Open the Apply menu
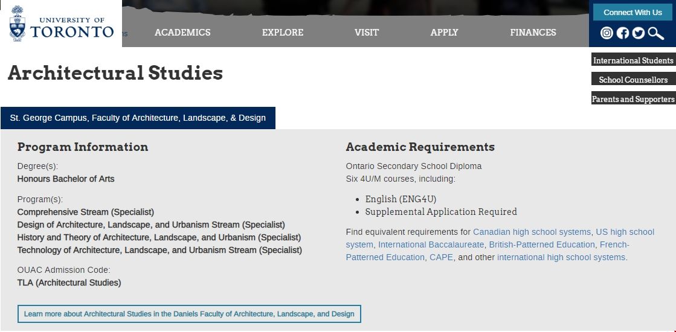This screenshot has width=676, height=332. pyautogui.click(x=444, y=33)
